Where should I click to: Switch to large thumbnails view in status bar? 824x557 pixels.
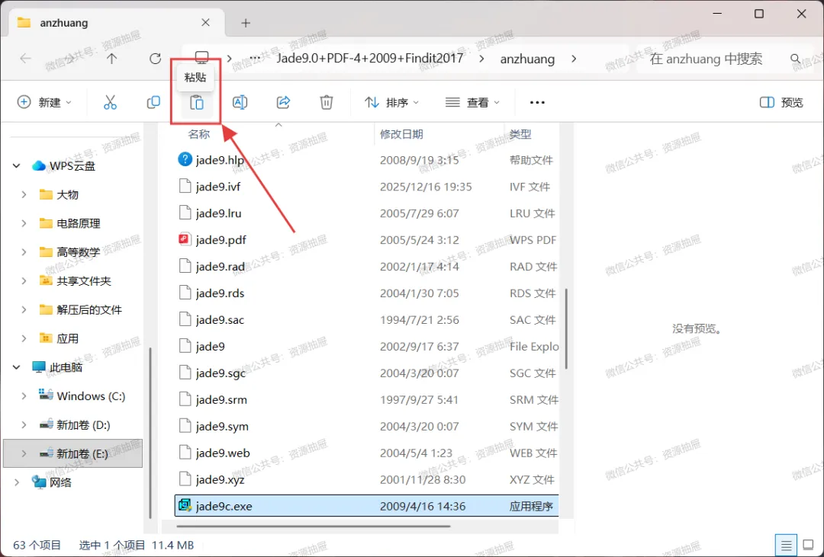click(x=809, y=546)
